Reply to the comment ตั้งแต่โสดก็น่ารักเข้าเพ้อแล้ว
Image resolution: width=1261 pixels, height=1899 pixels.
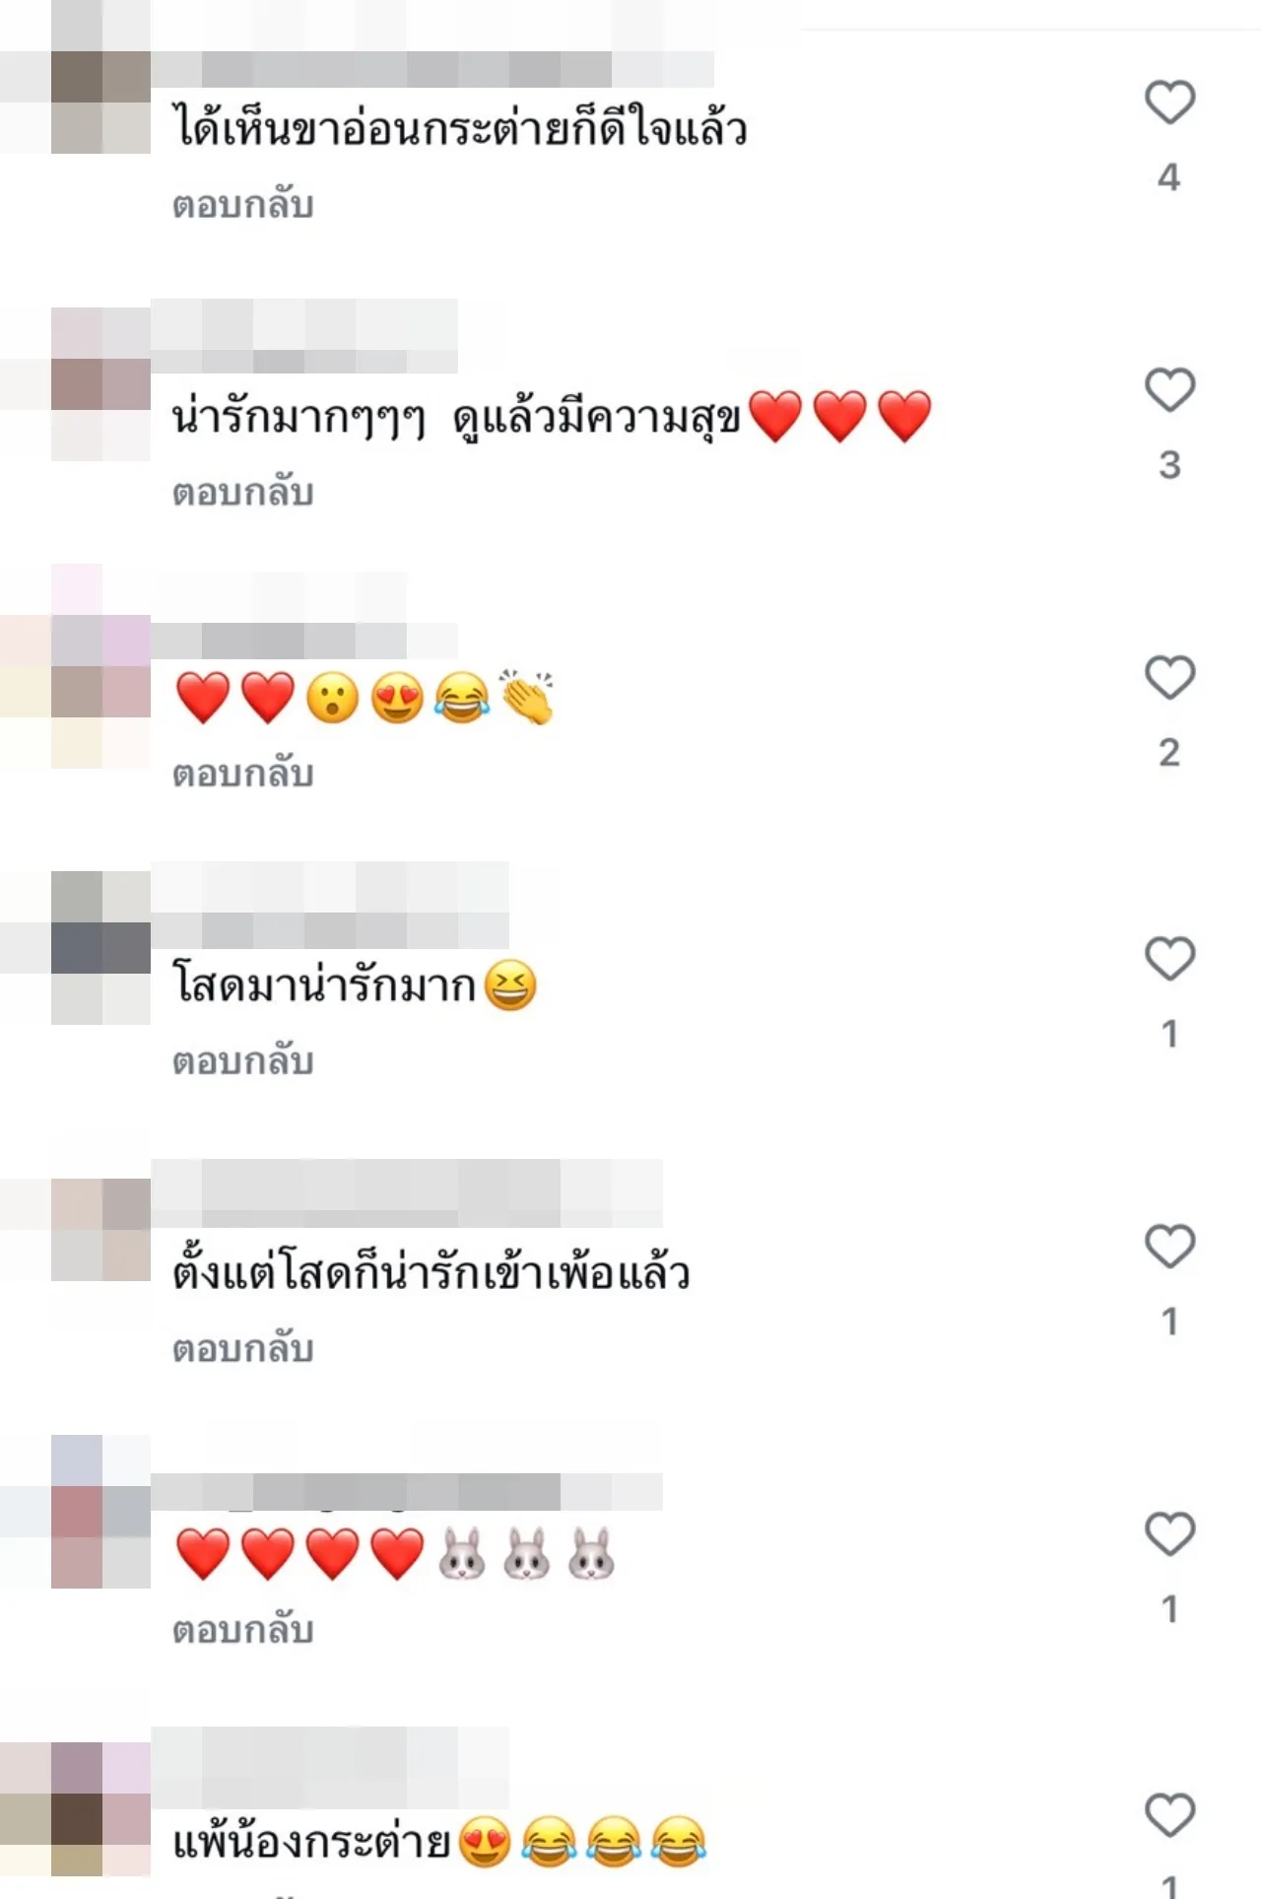(x=243, y=1349)
